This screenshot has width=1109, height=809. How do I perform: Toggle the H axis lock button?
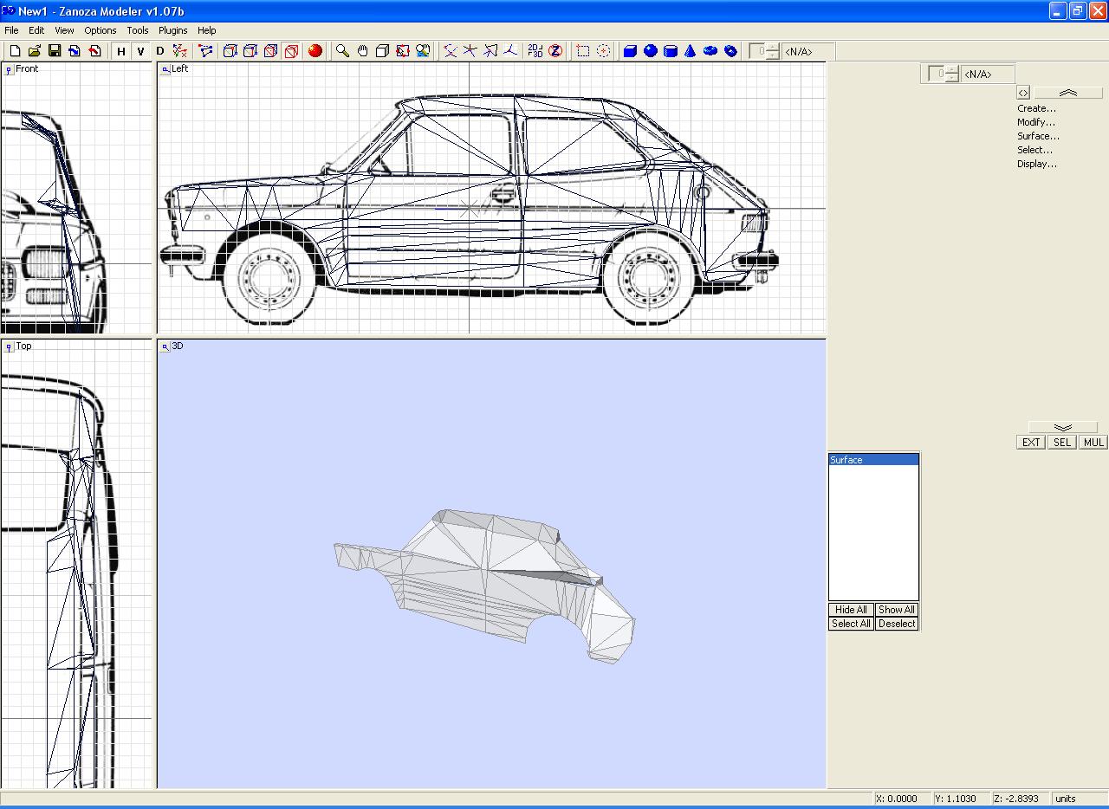pyautogui.click(x=121, y=51)
